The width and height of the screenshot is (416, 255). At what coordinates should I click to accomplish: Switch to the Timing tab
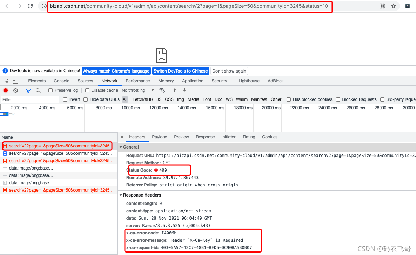coord(249,137)
